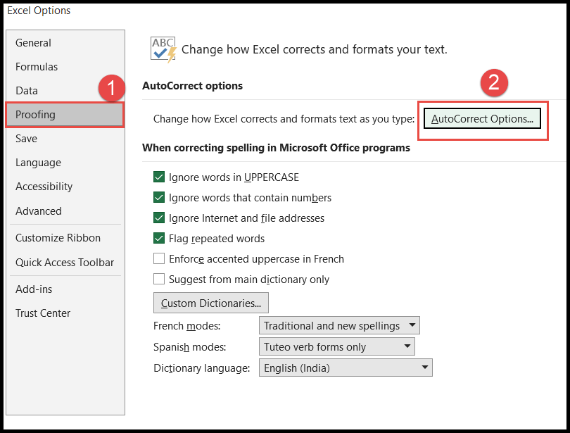
Task: Turn off Flag repeated words
Action: [159, 239]
